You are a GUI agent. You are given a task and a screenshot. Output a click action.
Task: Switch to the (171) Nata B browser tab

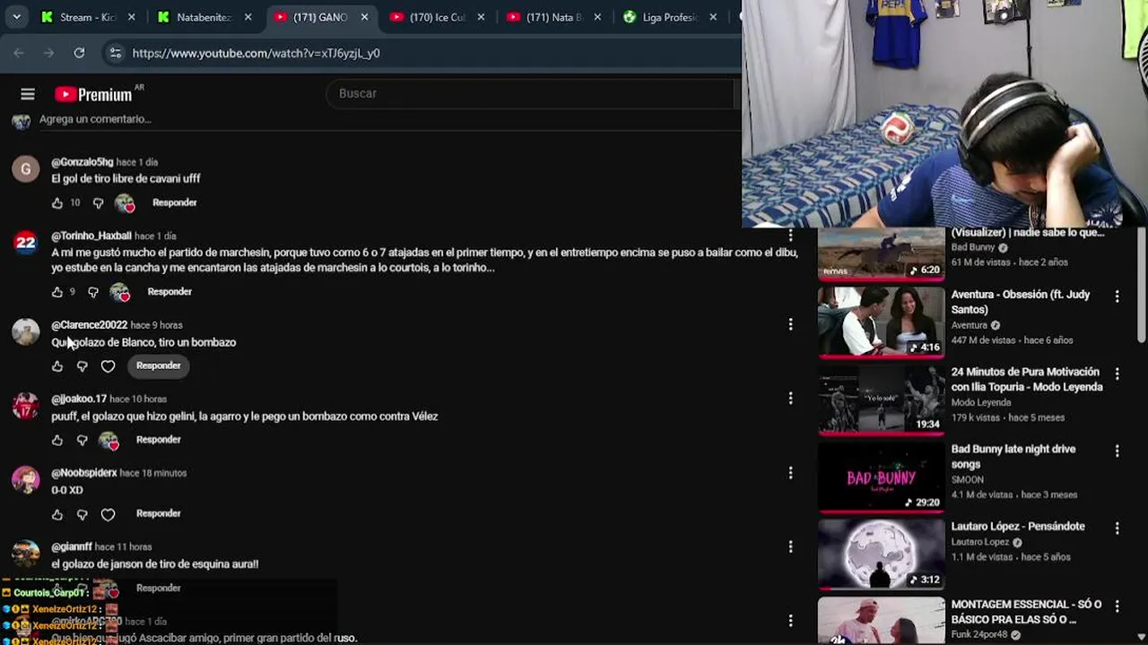(x=552, y=17)
